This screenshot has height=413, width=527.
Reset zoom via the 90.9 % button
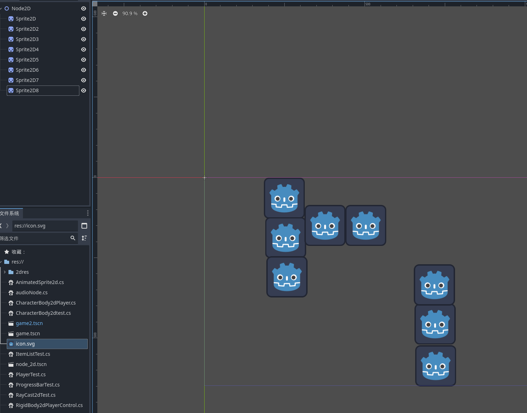point(130,13)
